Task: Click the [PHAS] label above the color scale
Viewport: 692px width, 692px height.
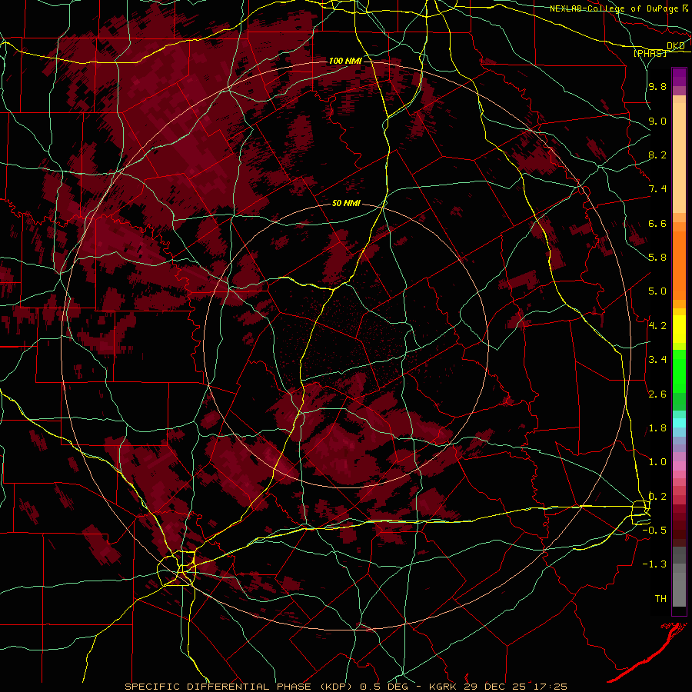Action: coord(650,53)
